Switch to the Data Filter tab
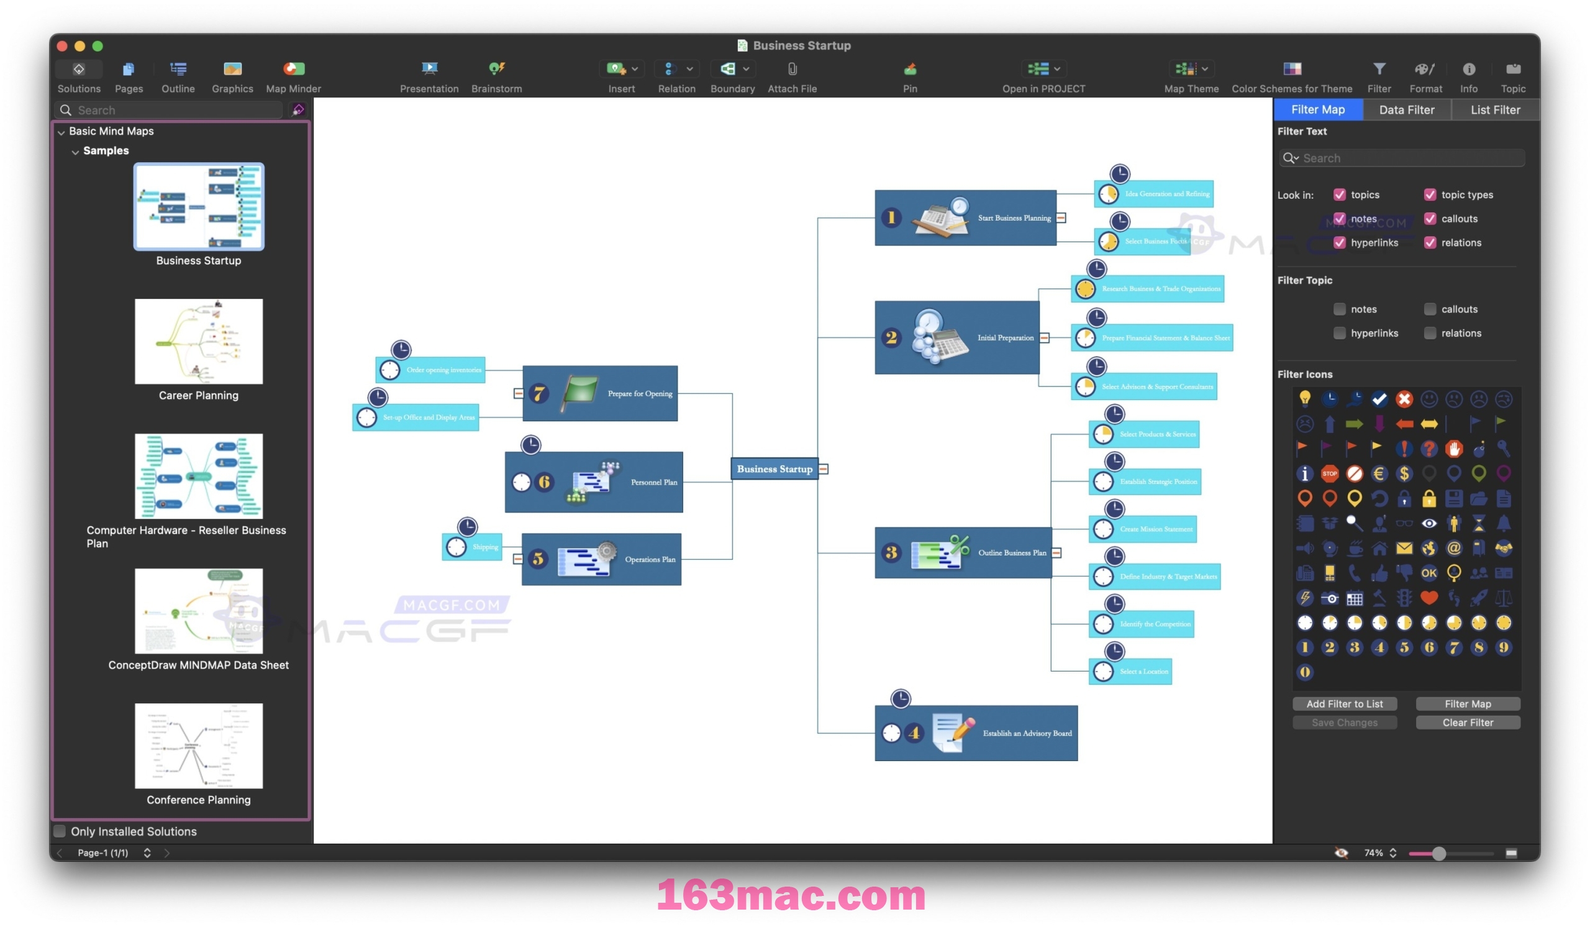Viewport: 1590px width, 927px height. [1407, 109]
